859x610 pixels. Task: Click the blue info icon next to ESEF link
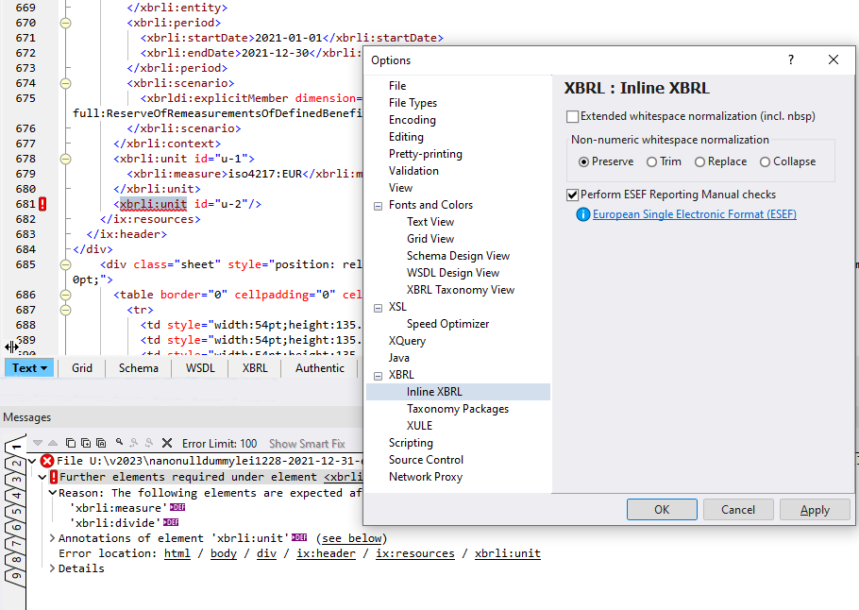583,214
